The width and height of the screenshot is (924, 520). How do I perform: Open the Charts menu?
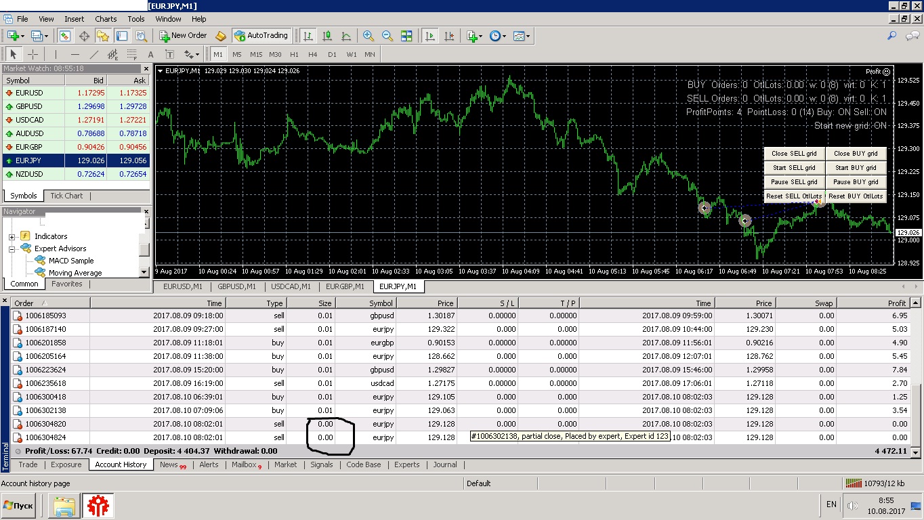106,19
